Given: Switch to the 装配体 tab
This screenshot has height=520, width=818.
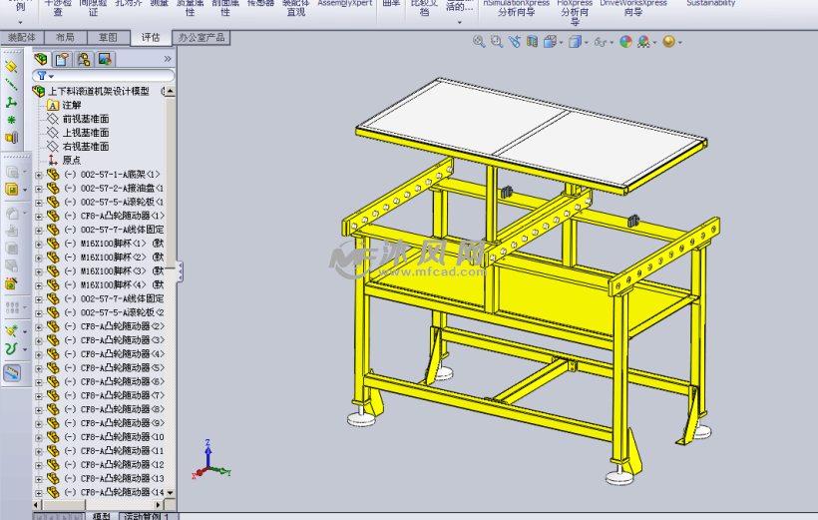Looking at the screenshot, I should point(21,37).
